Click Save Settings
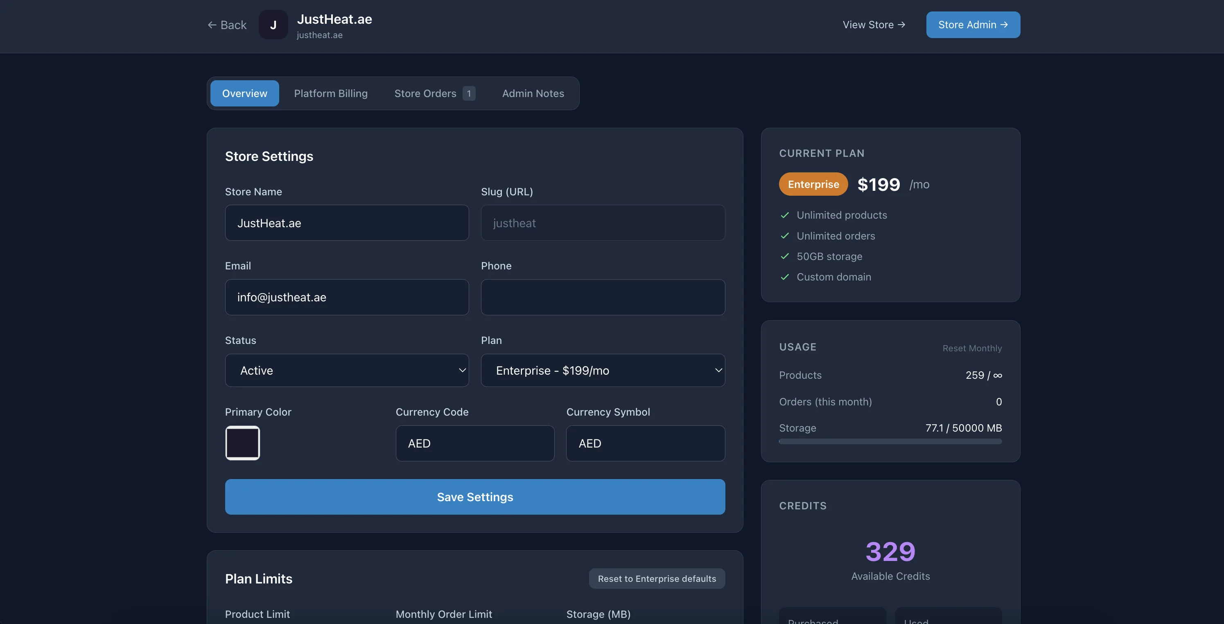Image resolution: width=1224 pixels, height=624 pixels. [x=475, y=497]
